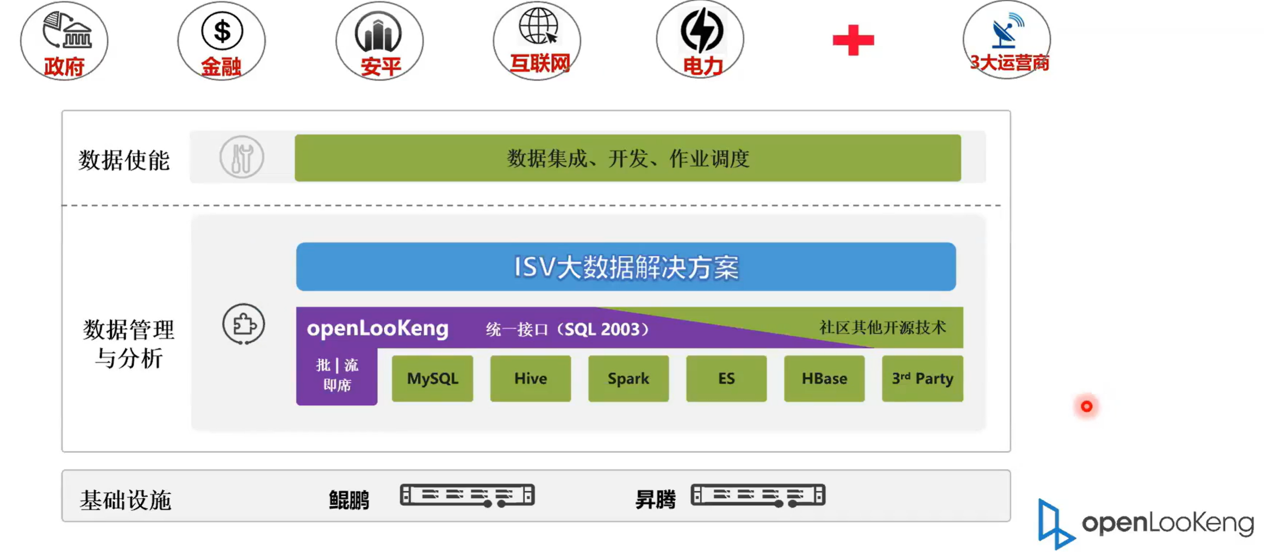This screenshot has width=1264, height=552.
Task: Click the 基础设施 label
Action: pos(126,500)
